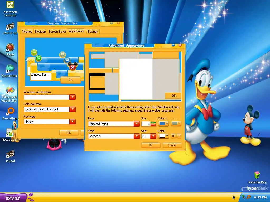Select the Everything desktop shortcut
270x202 pixels.
pos(10,113)
